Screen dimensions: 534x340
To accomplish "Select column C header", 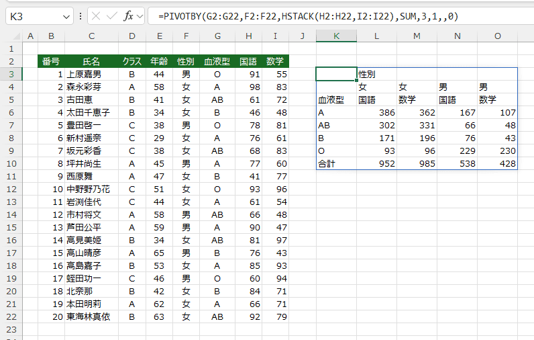I will click(x=92, y=36).
